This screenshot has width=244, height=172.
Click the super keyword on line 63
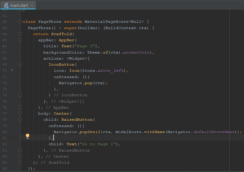[71, 28]
